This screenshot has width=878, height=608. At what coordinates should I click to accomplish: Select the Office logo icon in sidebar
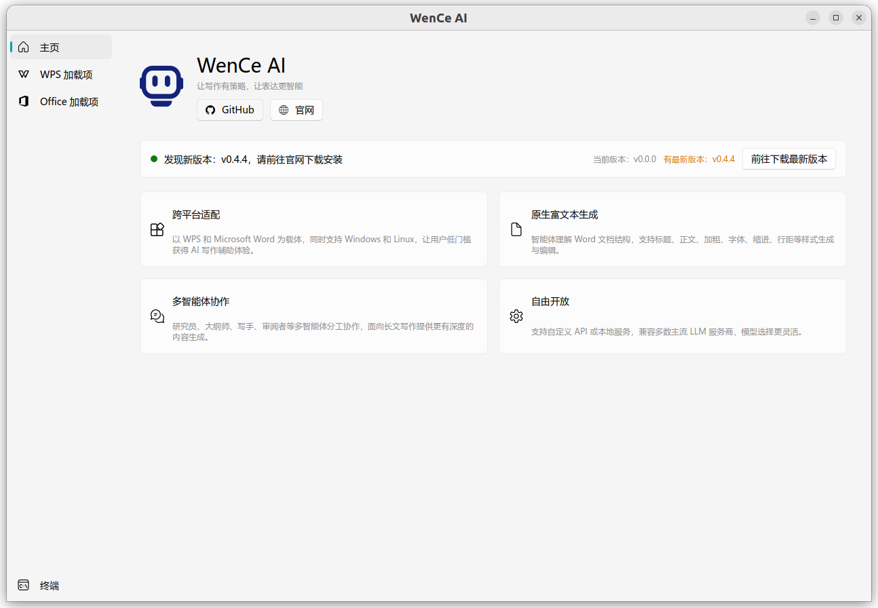[x=24, y=102]
